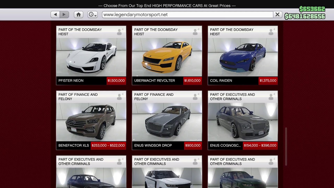Click the player-count icon on Pfister Neon card

[120, 32]
